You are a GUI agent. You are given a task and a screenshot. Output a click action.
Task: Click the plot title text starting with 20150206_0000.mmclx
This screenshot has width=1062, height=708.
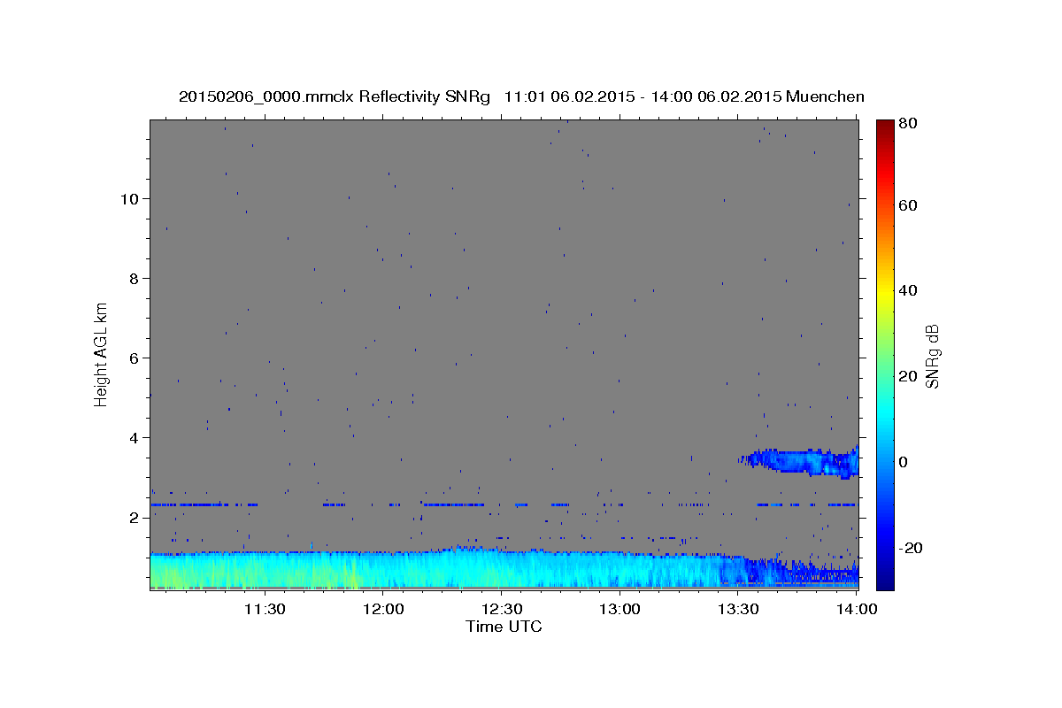click(521, 96)
